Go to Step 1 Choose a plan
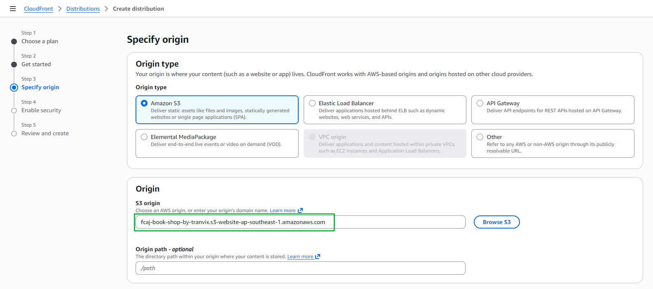Image resolution: width=653 pixels, height=289 pixels. tap(40, 41)
